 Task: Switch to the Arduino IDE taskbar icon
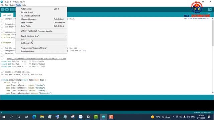coord(103,117)
